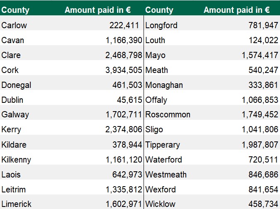Click the Dublin county cell
280x209 pixels.
point(12,100)
